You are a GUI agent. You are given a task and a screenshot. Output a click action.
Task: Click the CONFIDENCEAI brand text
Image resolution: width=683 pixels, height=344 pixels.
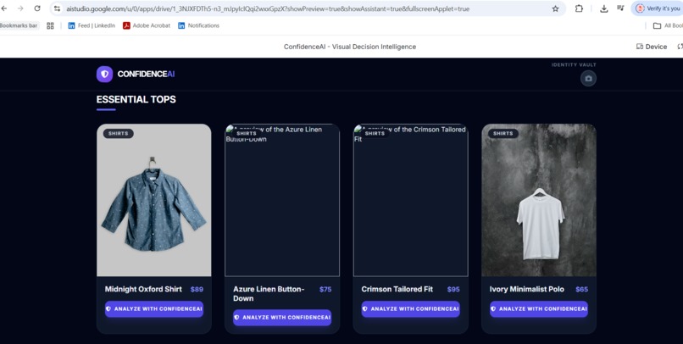(146, 74)
